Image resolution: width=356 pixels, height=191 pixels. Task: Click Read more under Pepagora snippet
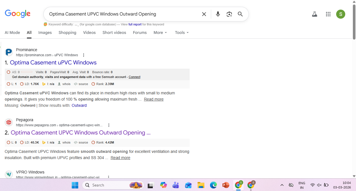(x=120, y=158)
